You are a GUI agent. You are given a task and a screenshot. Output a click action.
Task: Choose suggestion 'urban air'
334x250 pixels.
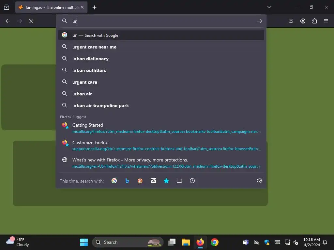161,93
